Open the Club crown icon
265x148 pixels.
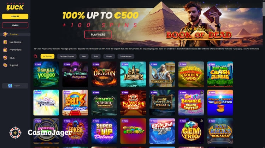[x=5, y=58]
